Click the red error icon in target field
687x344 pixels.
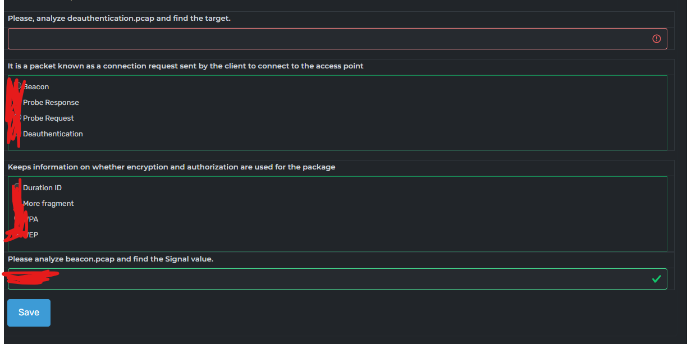tap(656, 39)
